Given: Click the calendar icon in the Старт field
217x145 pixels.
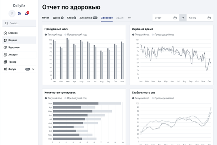Looking at the screenshot, I should pos(175,18).
